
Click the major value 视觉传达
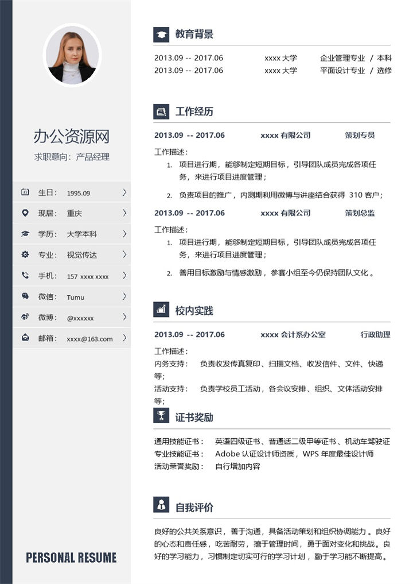point(82,255)
